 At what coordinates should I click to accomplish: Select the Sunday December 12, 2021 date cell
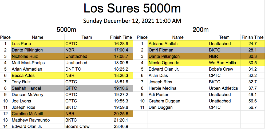point(132,21)
